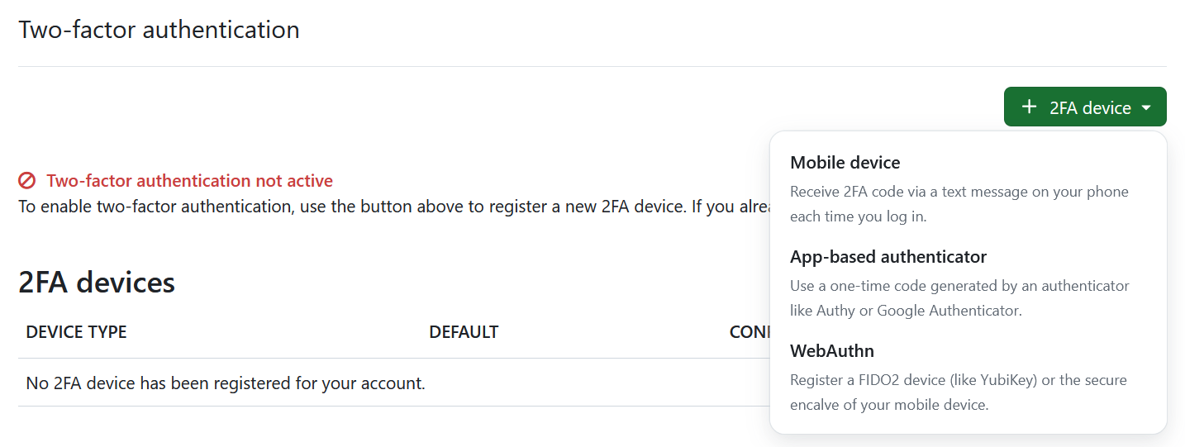The height and width of the screenshot is (447, 1185).
Task: Click the plus icon on 2FA device button
Action: (x=1029, y=107)
